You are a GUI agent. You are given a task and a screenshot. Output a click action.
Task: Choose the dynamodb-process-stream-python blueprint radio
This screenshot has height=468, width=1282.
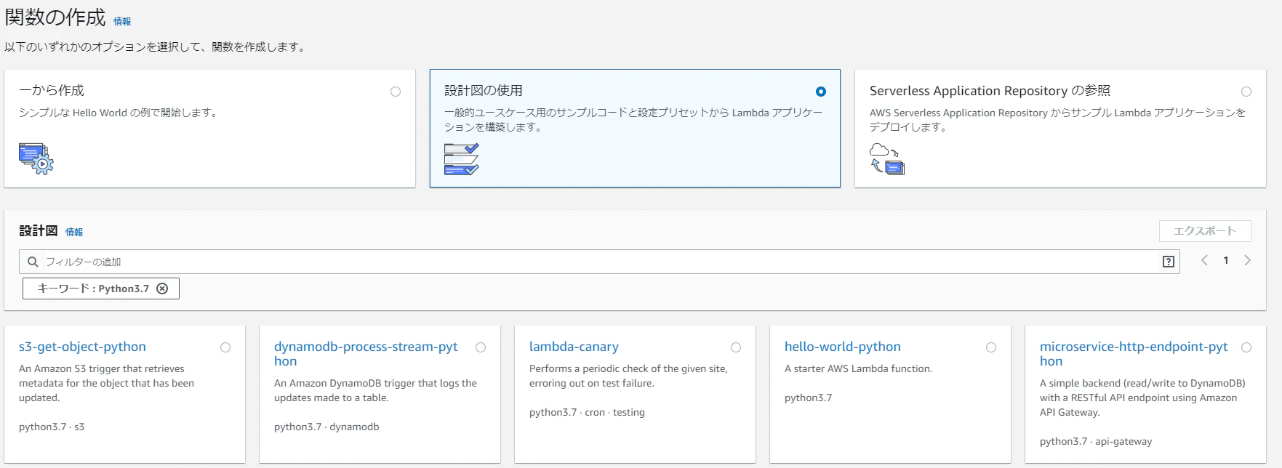coord(481,347)
